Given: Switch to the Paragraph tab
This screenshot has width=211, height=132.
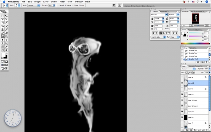Looking at the screenshot, I should tap(164, 12).
